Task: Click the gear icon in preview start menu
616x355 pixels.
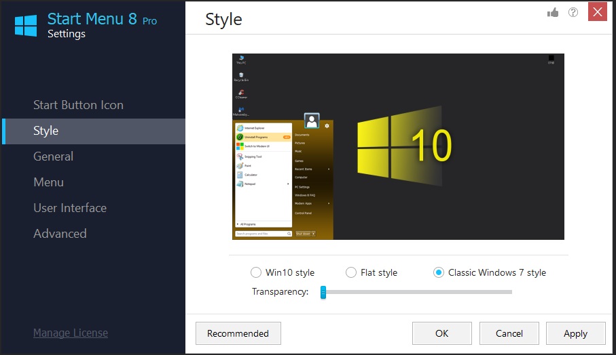Action: pos(327,126)
